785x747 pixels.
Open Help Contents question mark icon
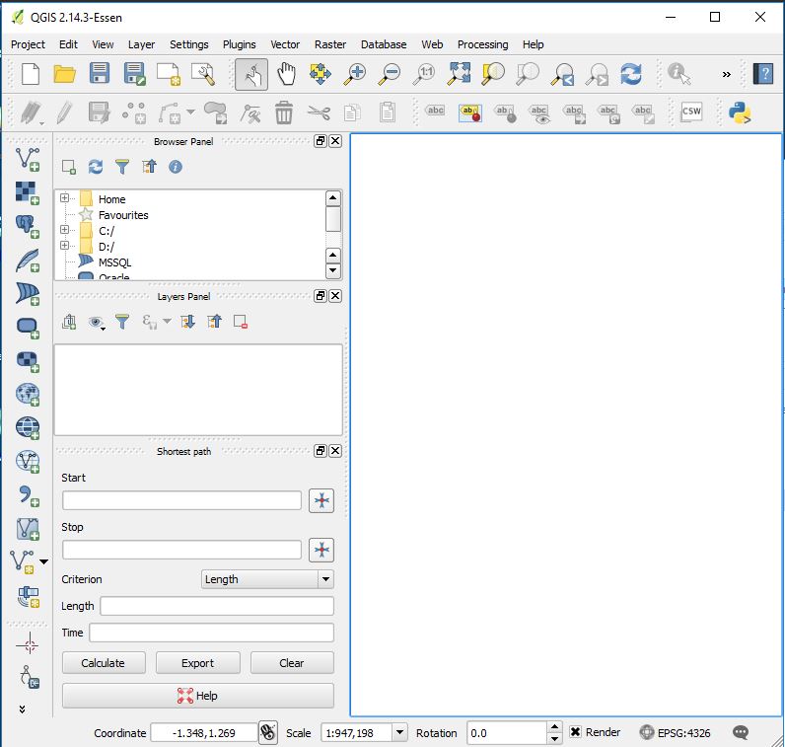(x=763, y=74)
